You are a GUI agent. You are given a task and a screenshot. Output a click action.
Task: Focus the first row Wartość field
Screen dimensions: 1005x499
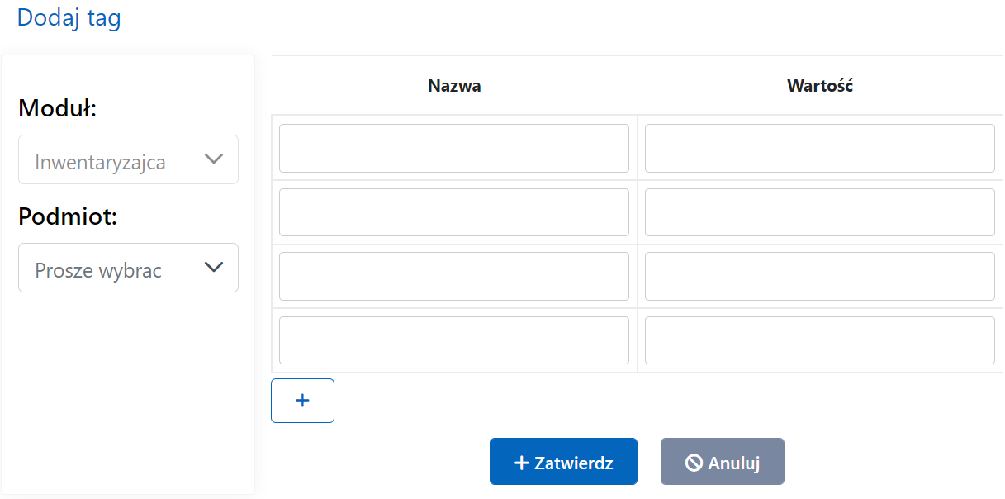[819, 149]
